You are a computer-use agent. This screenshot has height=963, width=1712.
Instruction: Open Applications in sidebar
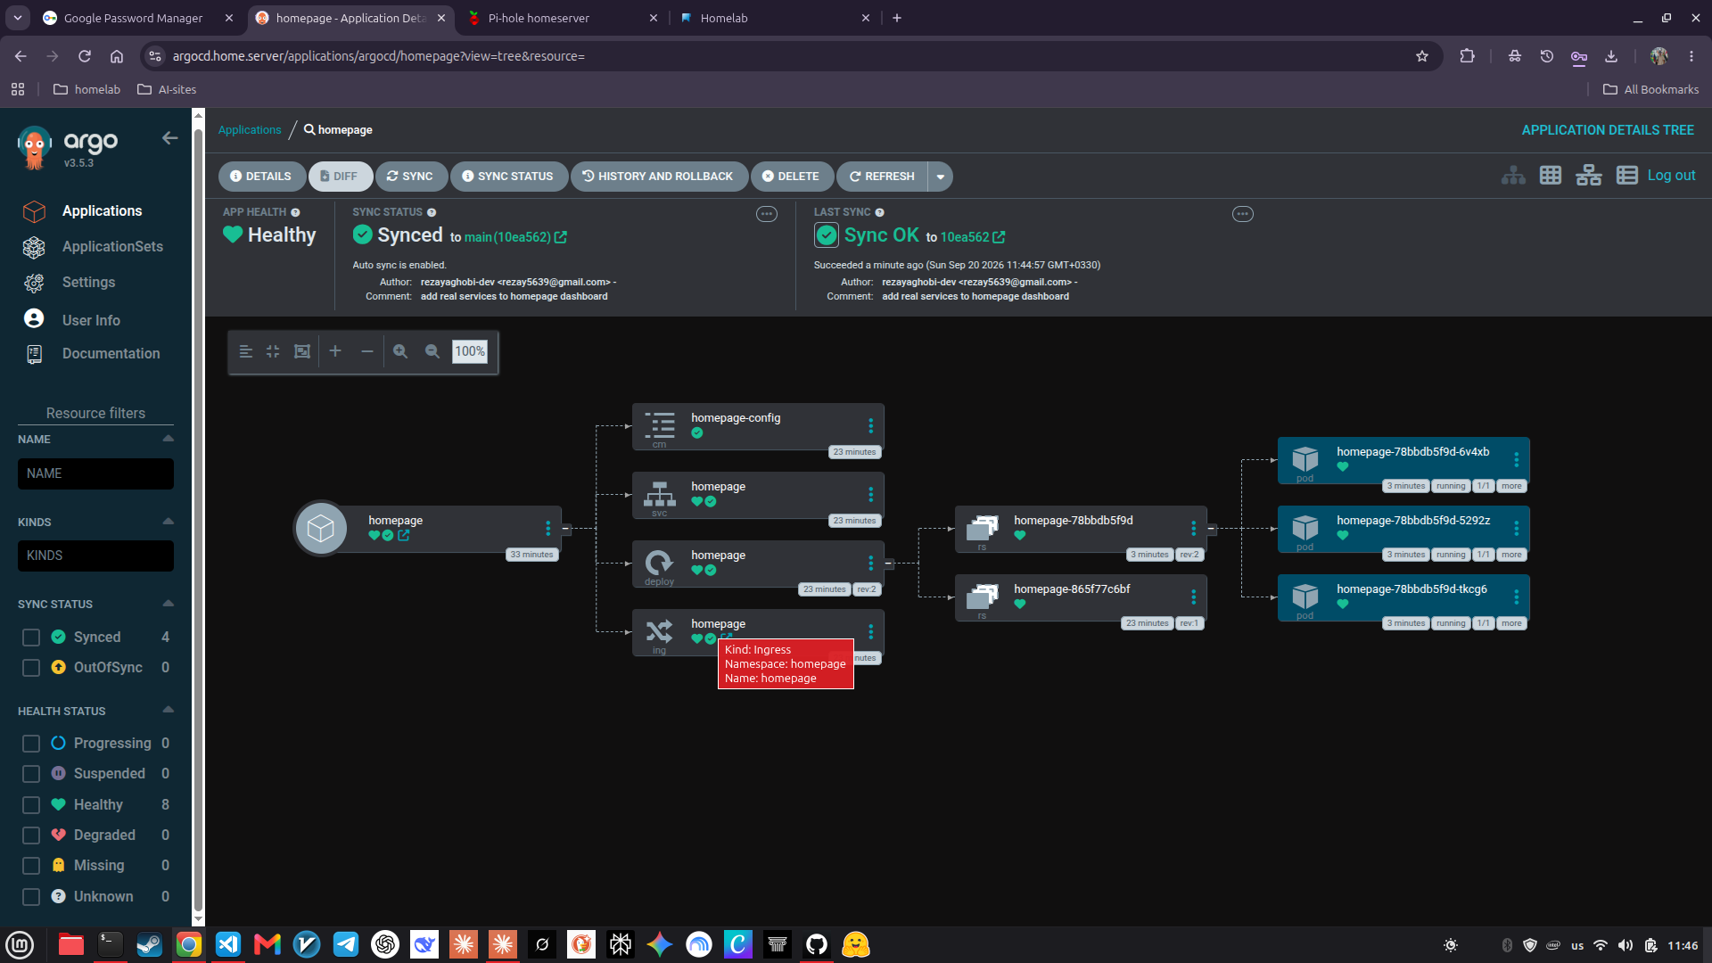pyautogui.click(x=102, y=211)
